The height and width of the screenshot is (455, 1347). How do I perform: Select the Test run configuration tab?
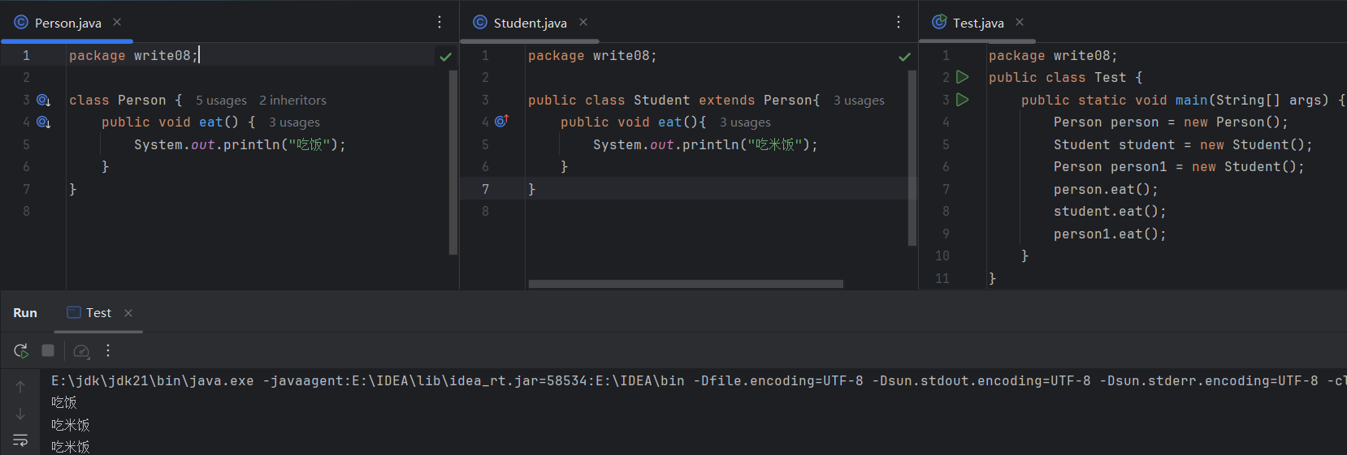98,313
